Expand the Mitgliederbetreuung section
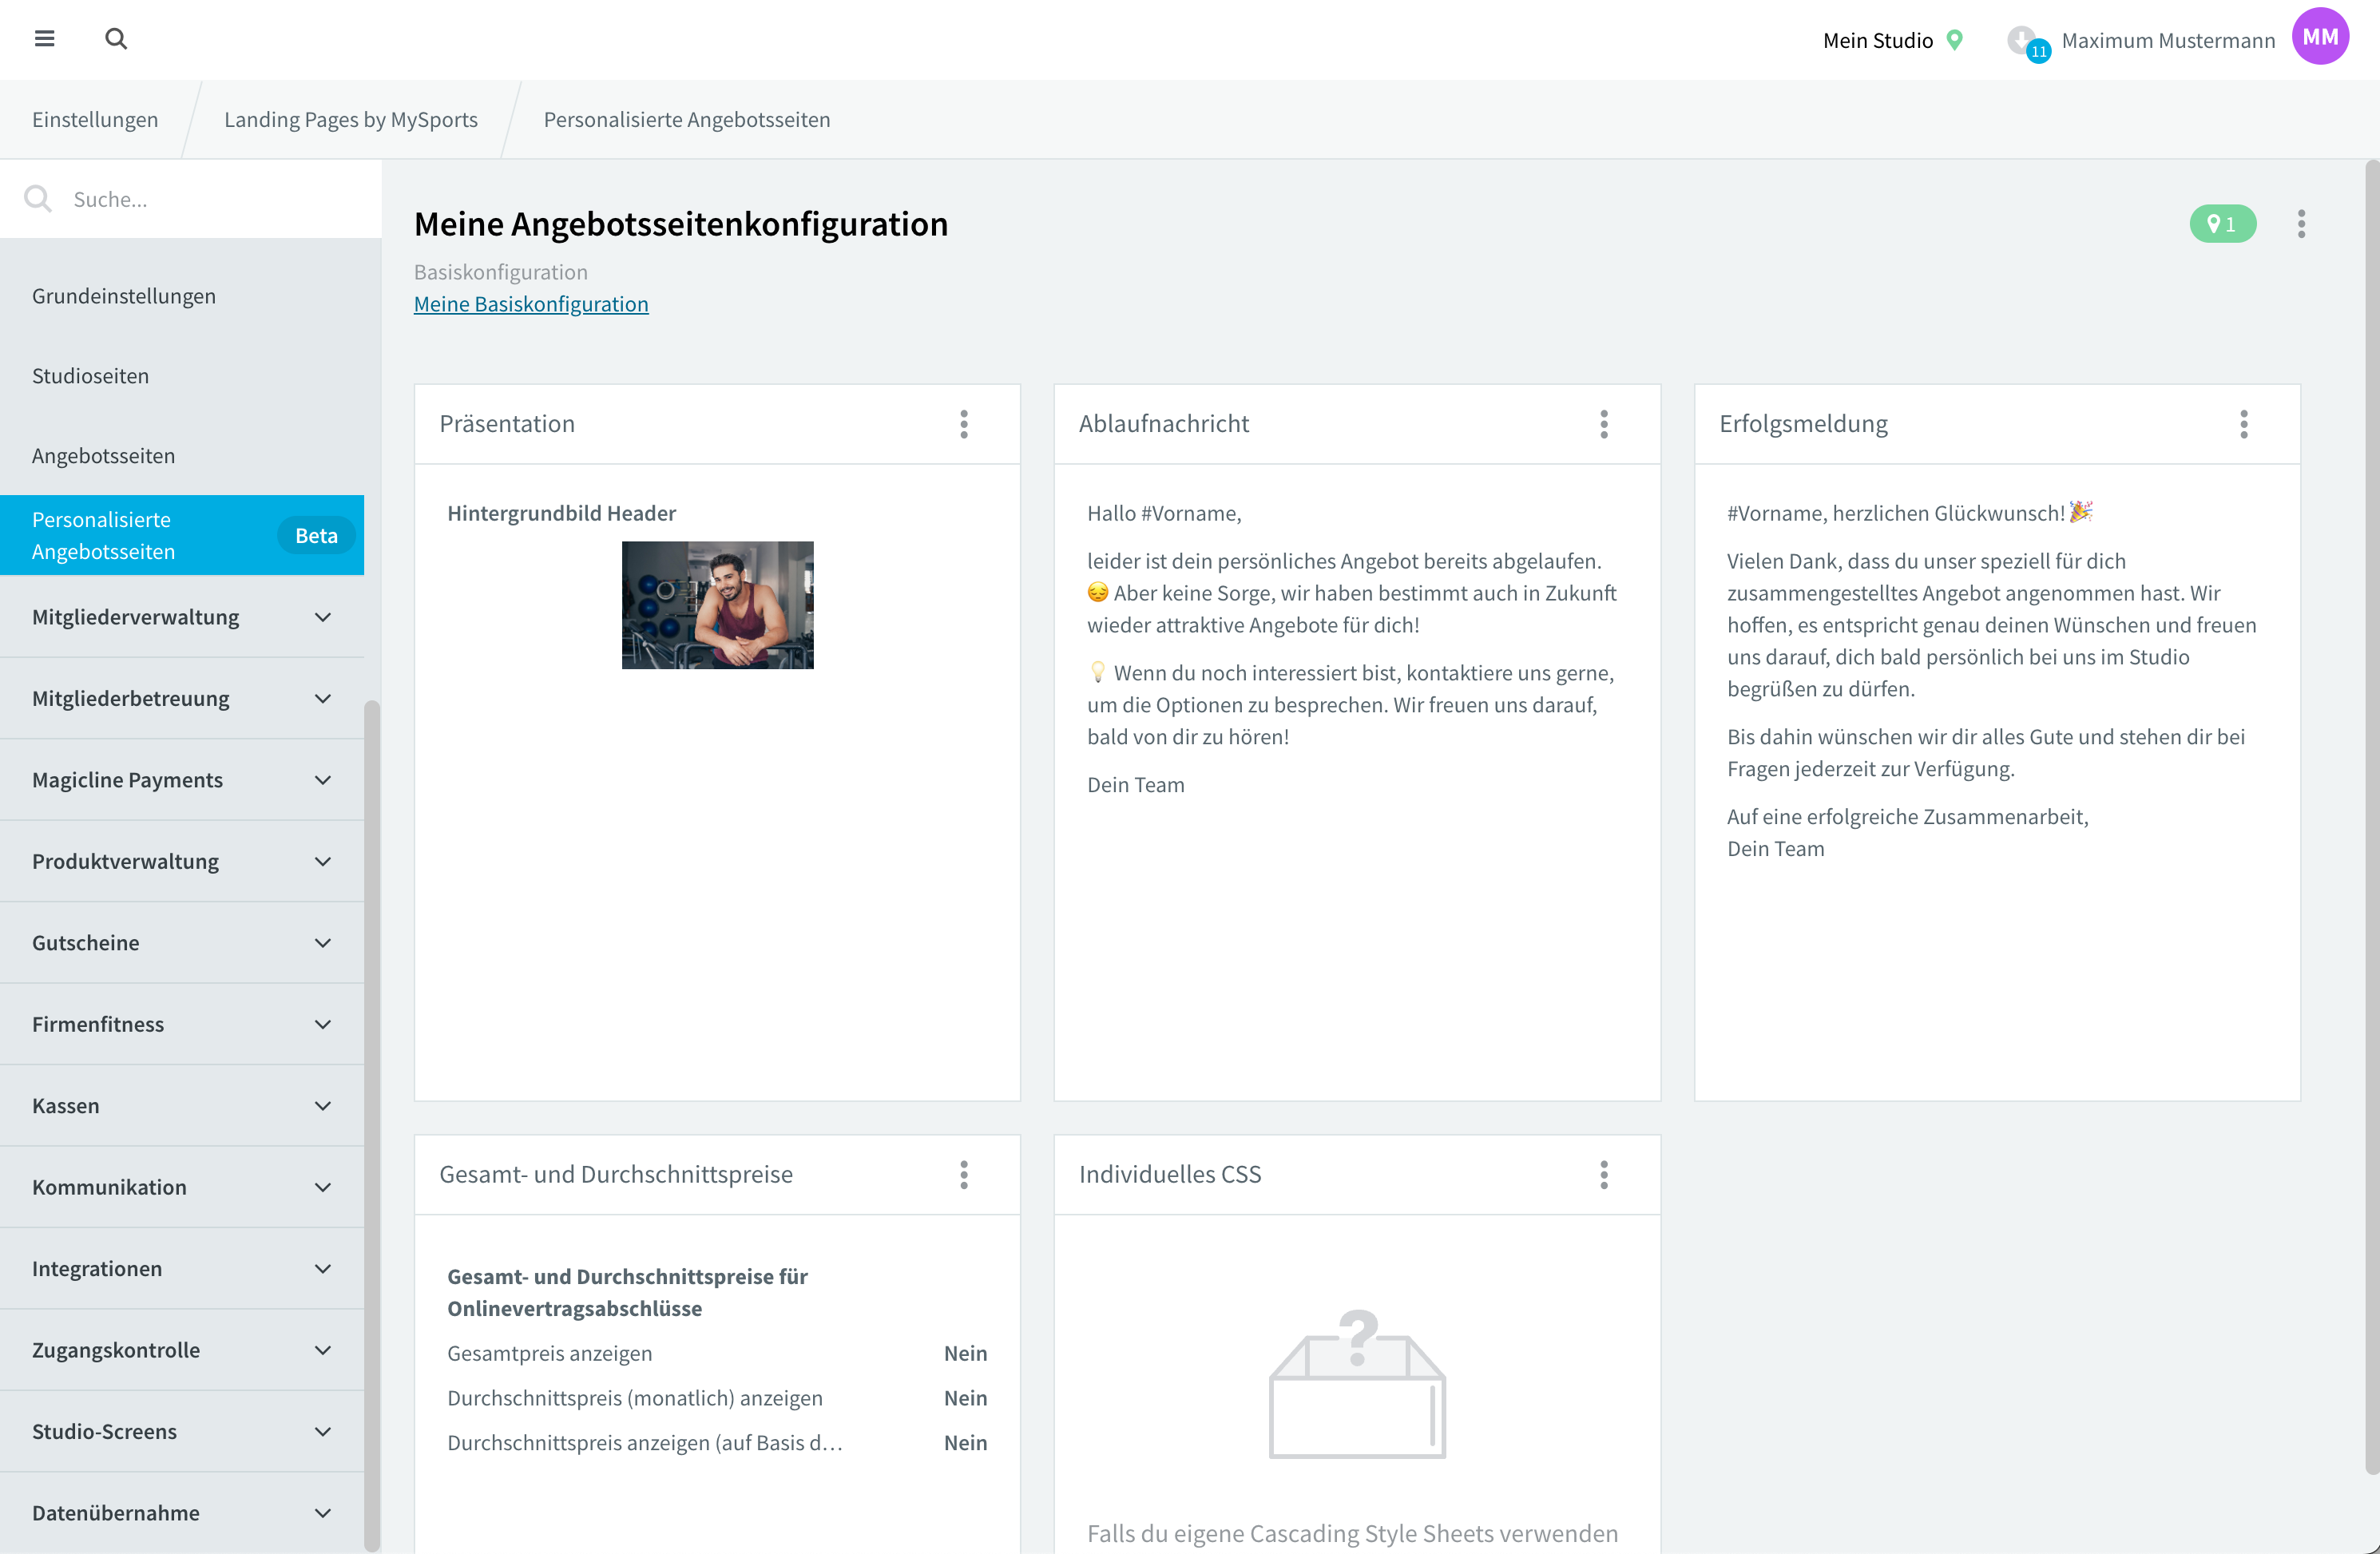2380x1554 pixels. (x=182, y=699)
